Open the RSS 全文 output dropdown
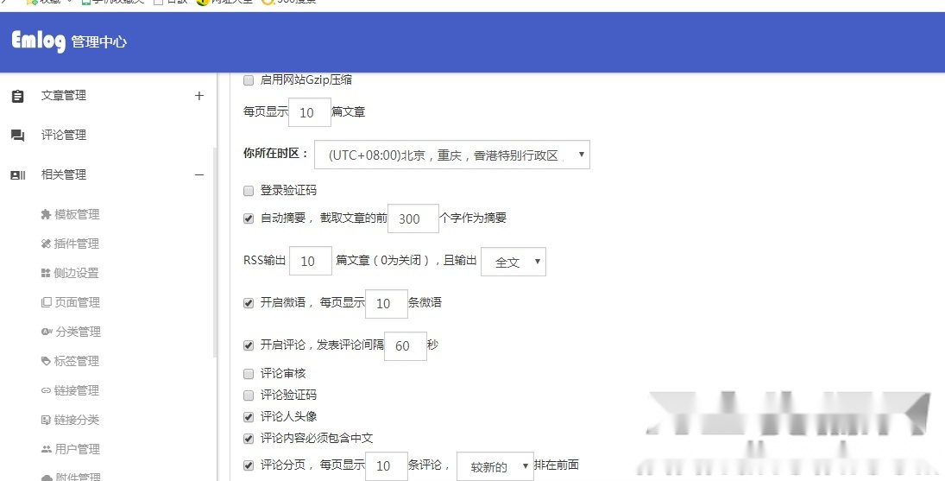 point(513,262)
